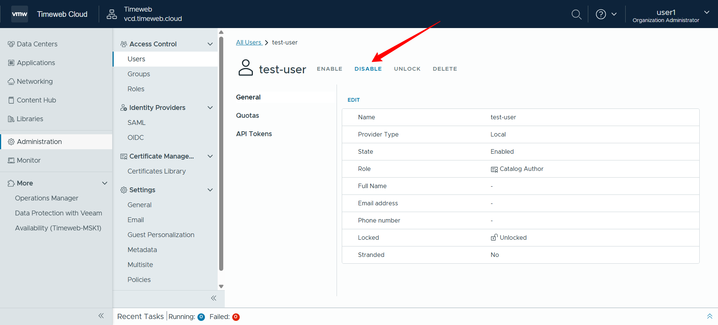Click the Identity Providers icon
The height and width of the screenshot is (325, 718).
pyautogui.click(x=124, y=108)
